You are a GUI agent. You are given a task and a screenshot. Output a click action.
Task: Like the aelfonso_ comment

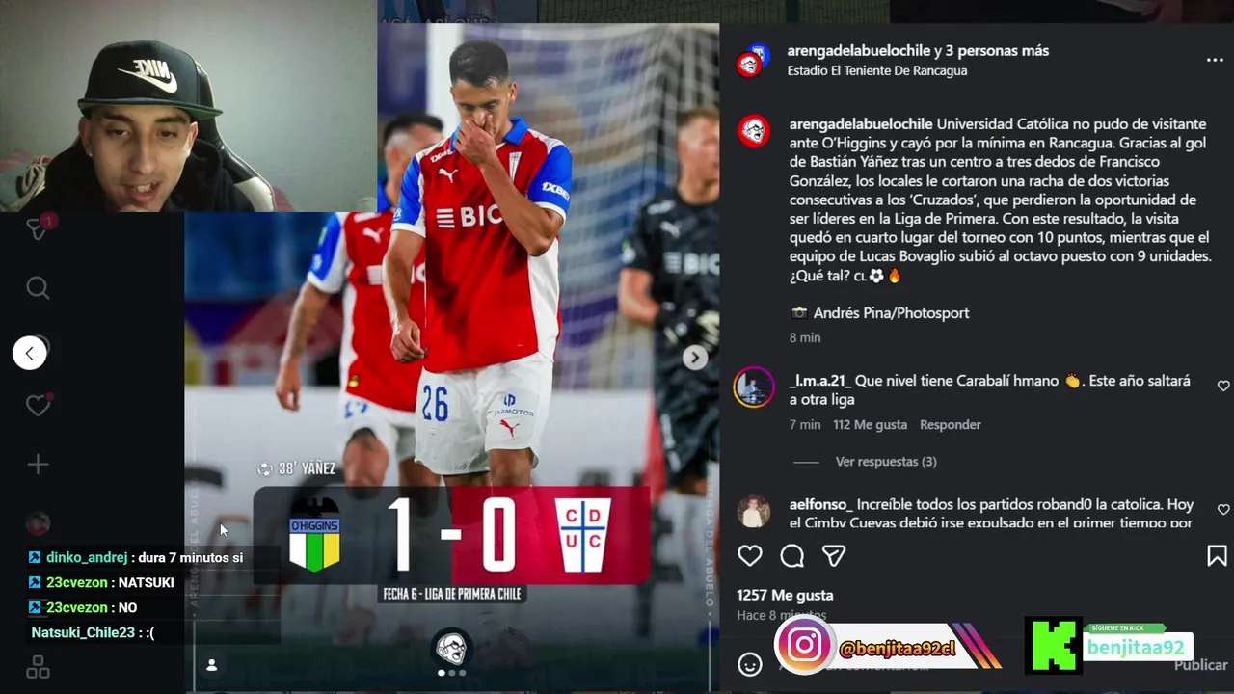1223,509
